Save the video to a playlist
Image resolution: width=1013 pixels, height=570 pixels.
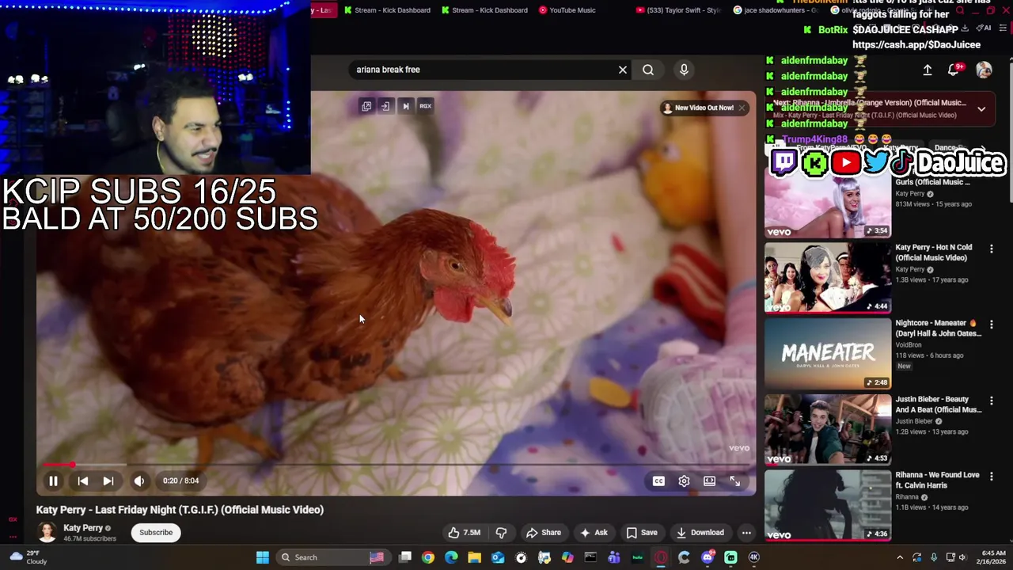click(642, 533)
